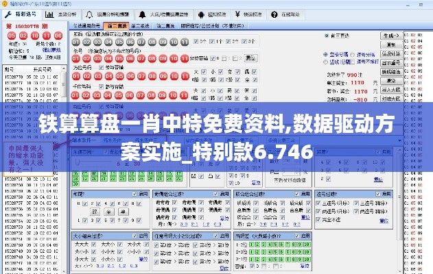Click the blue link under 前号个数

51,50
